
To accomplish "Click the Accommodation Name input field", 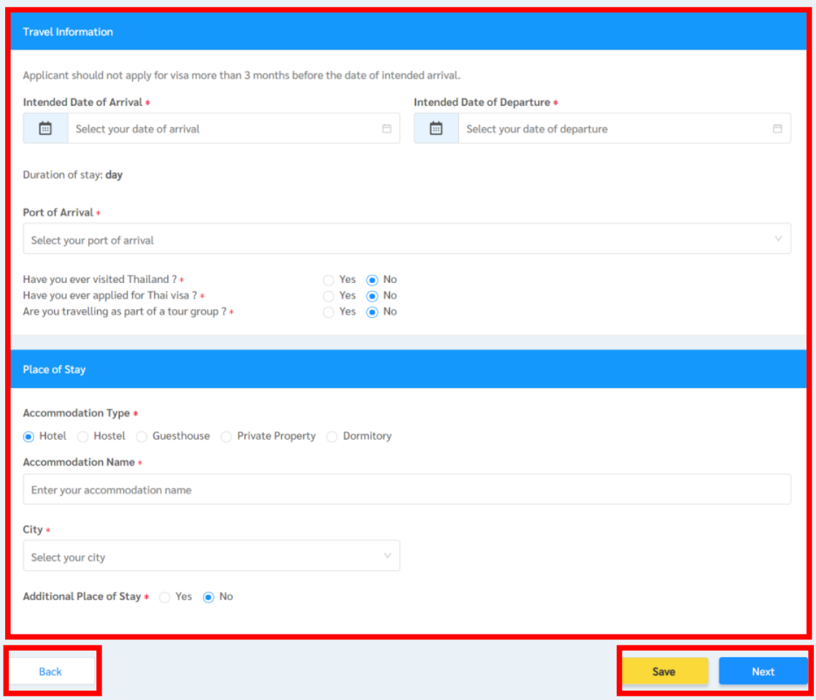I will click(407, 489).
